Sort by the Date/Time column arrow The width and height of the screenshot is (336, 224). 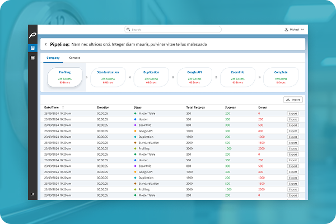click(63, 107)
